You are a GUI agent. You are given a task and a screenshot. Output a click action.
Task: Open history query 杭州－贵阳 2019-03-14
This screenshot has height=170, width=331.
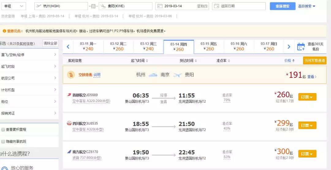(x=96, y=16)
